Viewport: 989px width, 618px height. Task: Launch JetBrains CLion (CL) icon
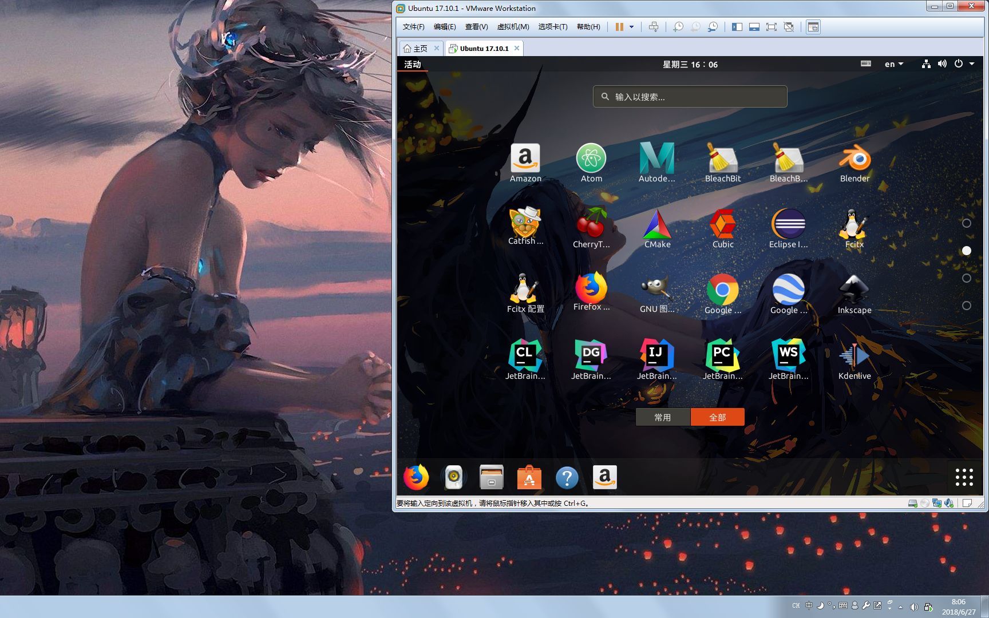[x=525, y=355]
